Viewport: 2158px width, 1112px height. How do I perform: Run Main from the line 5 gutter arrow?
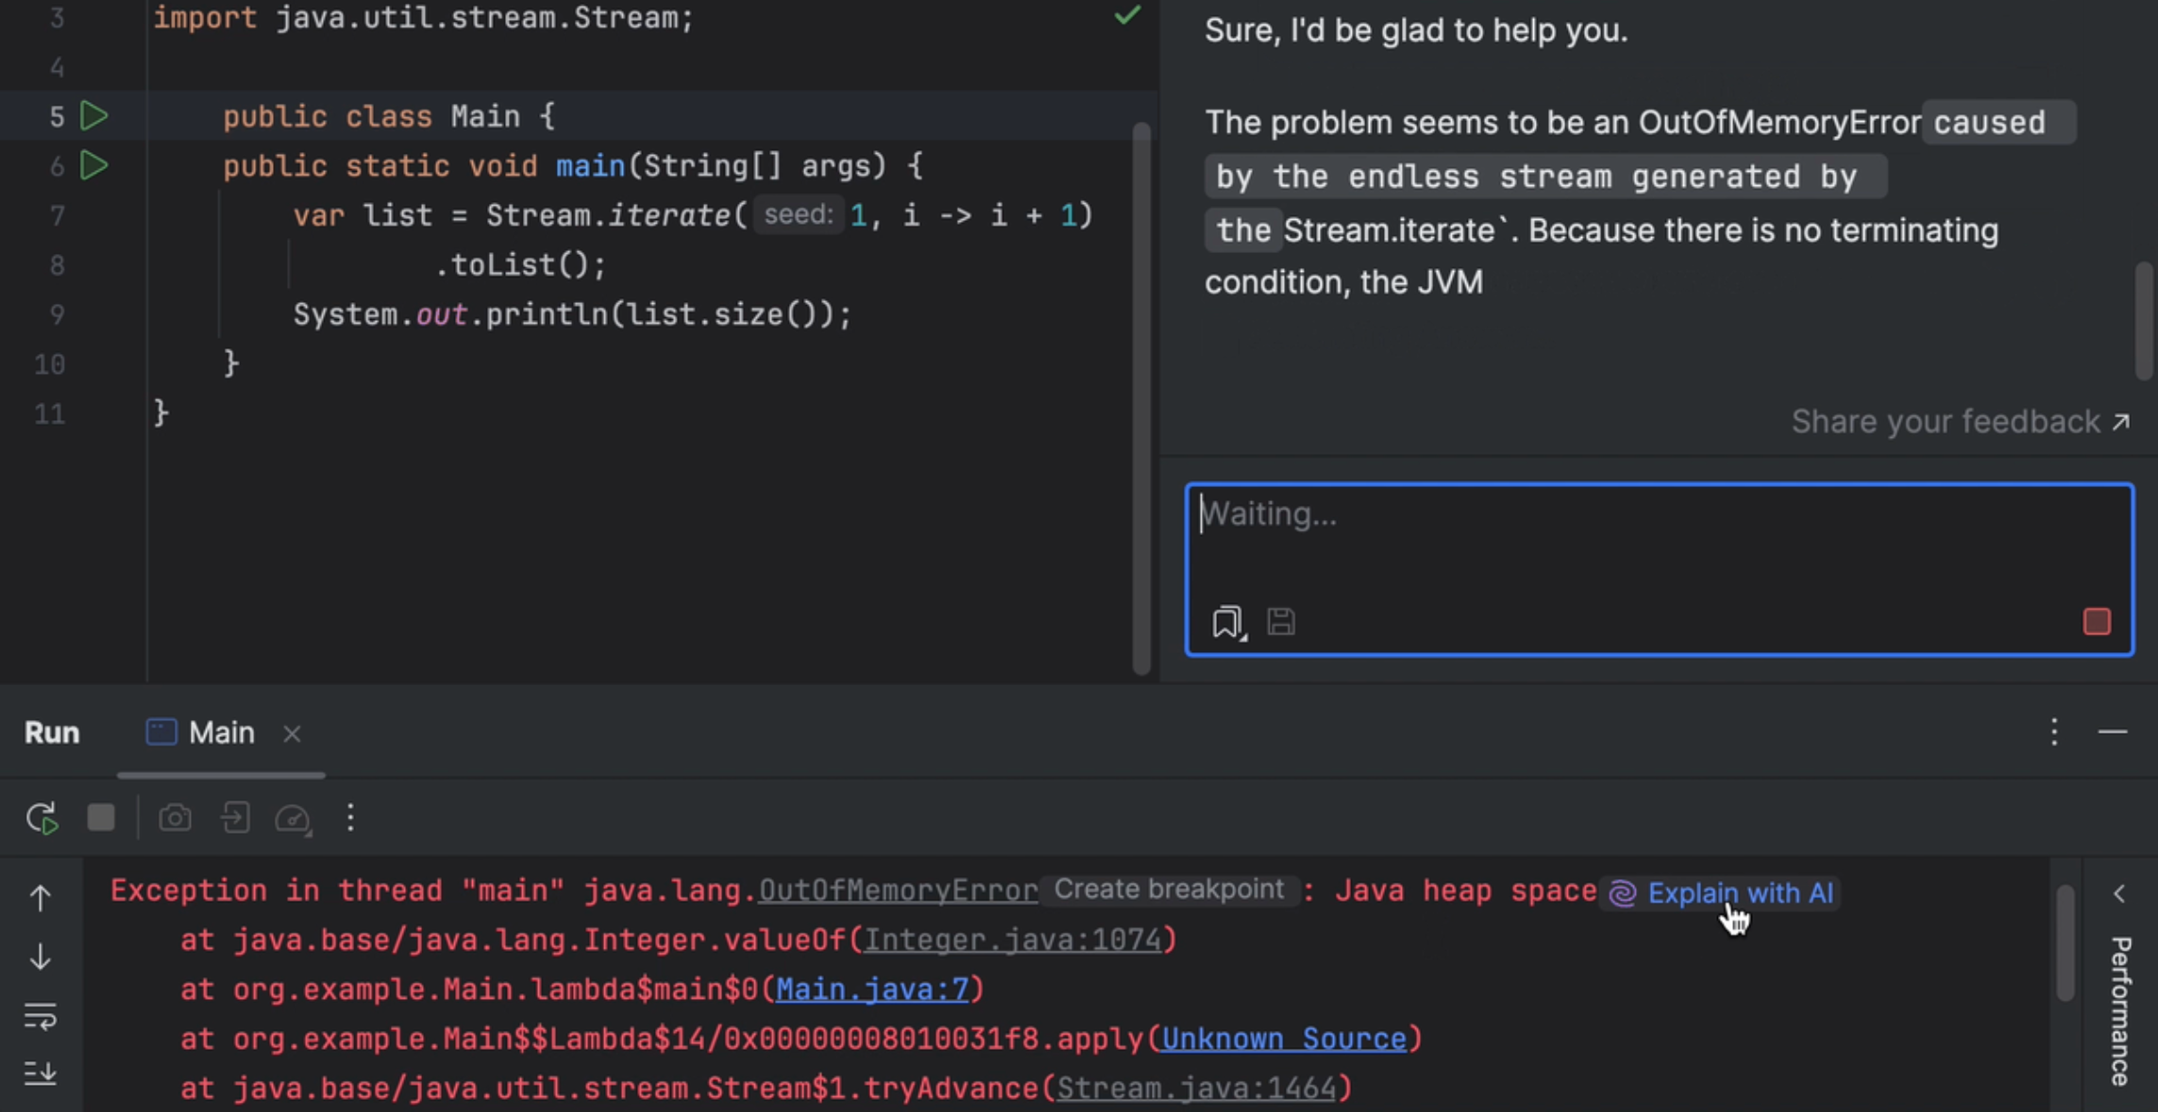coord(92,115)
